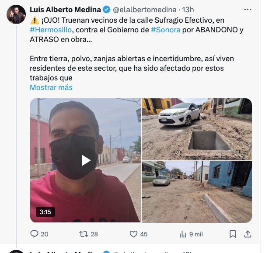Viewport: 272px width, 253px height.
Task: Open the reply comment icon
Action: click(34, 234)
